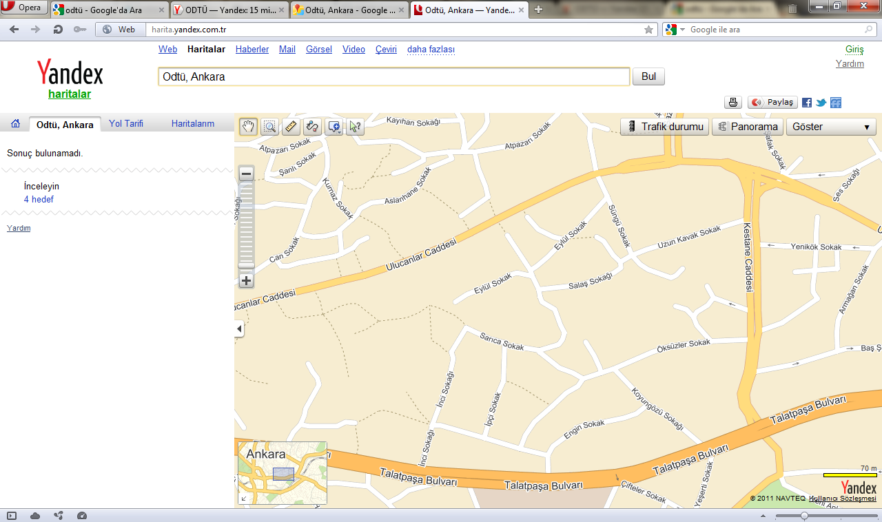Open Opera panels icon in status bar
The image size is (882, 522).
(x=12, y=516)
